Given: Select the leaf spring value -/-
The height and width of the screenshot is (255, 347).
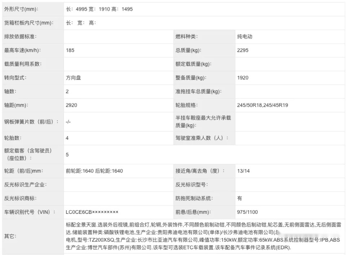Looking at the screenshot, I should pos(68,122).
